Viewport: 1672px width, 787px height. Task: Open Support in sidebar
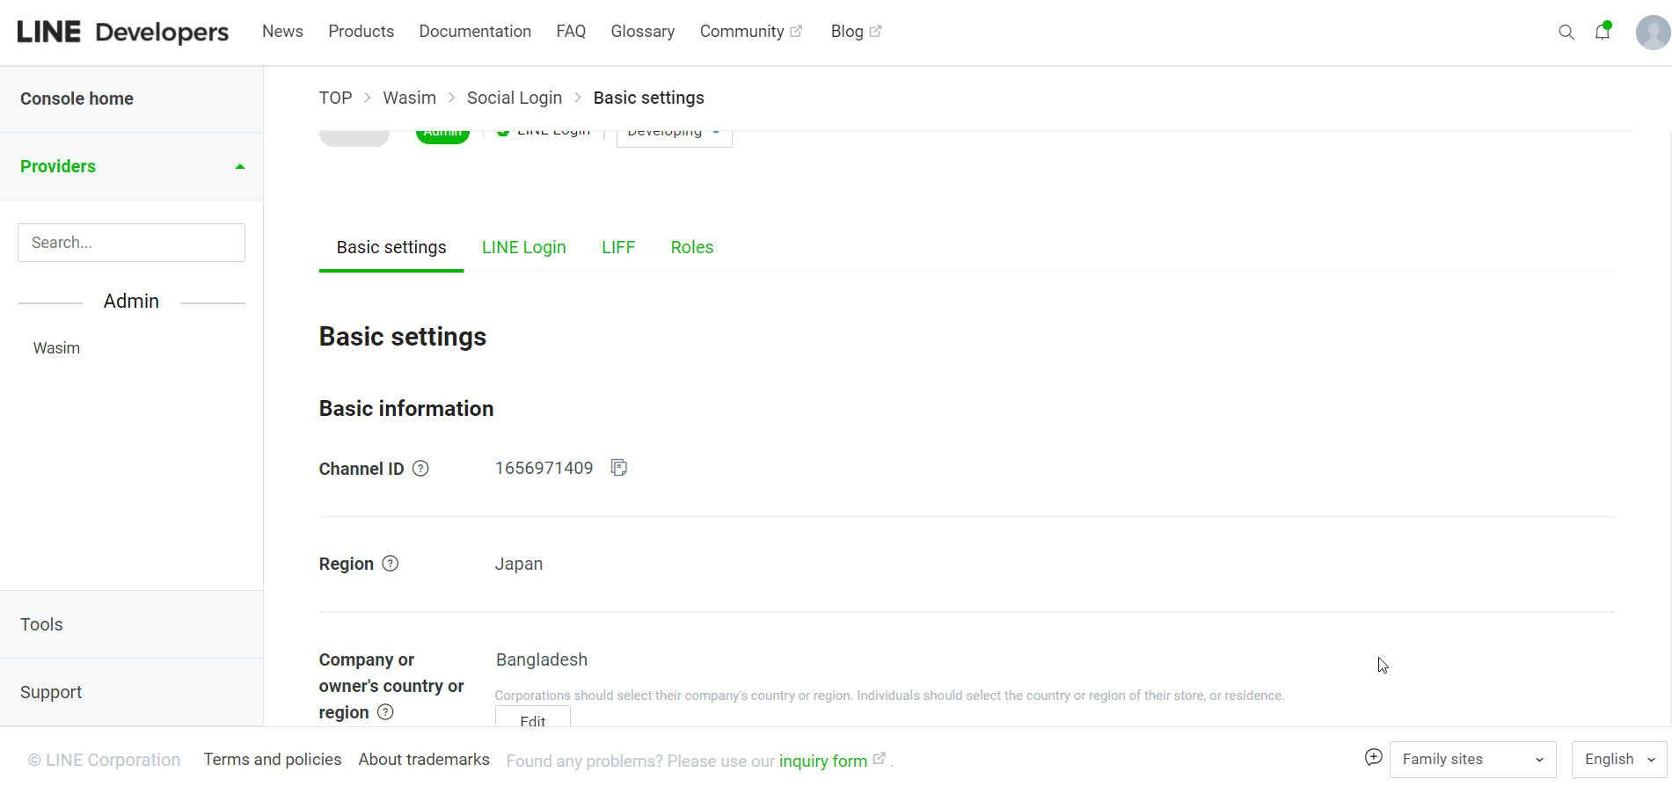click(51, 692)
